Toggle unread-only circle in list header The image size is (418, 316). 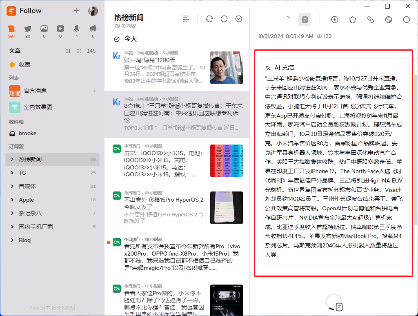pyautogui.click(x=224, y=19)
